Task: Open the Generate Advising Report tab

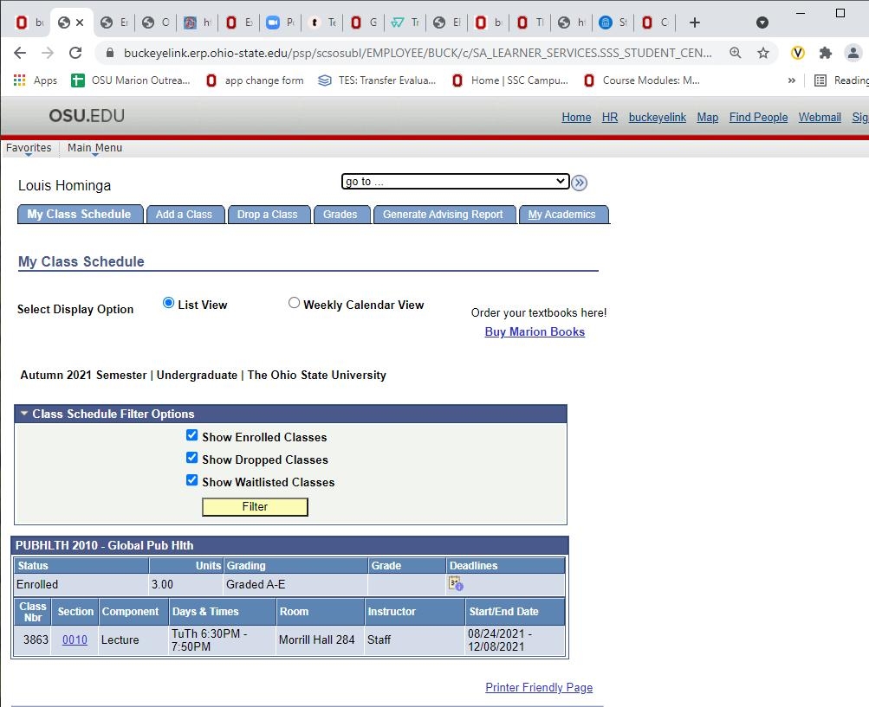Action: [443, 215]
